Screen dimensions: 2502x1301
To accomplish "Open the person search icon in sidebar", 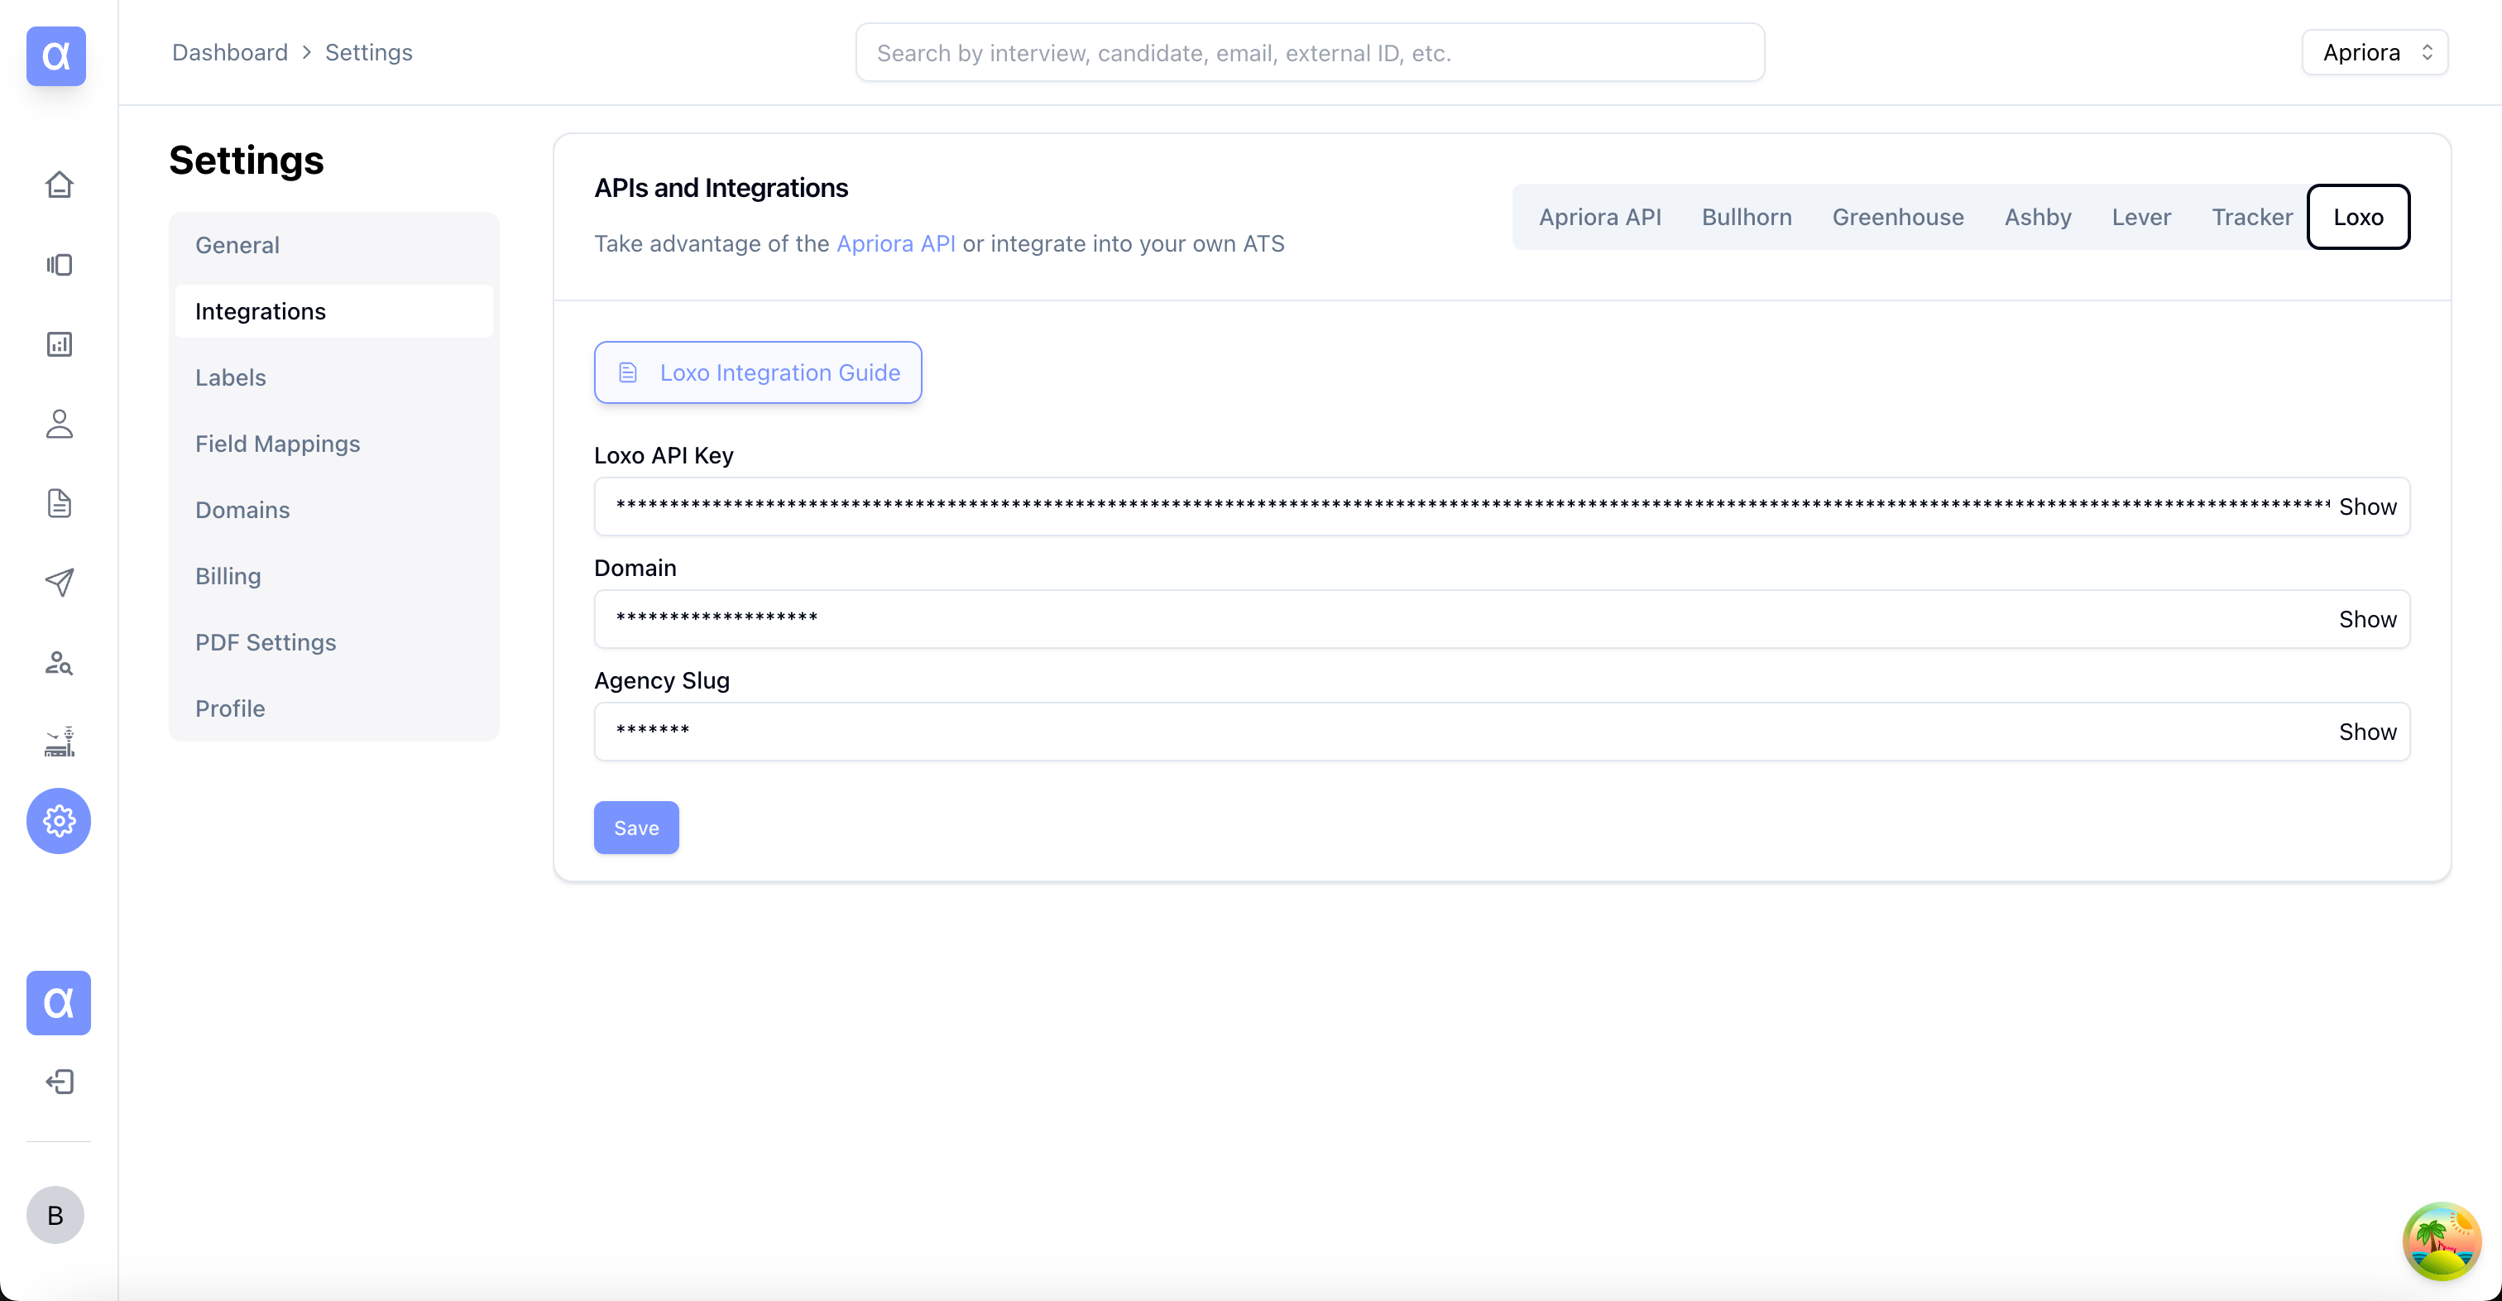I will [60, 663].
